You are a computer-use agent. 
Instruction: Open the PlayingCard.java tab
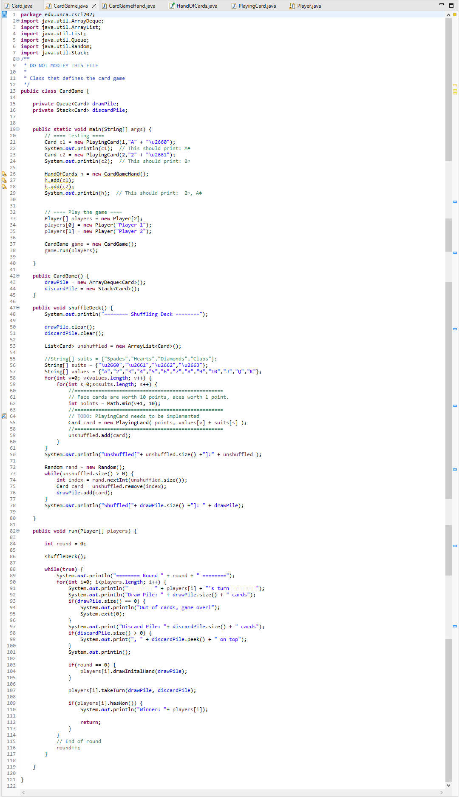click(x=254, y=6)
